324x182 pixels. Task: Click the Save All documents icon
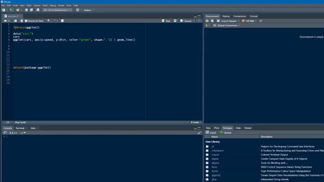31,10
